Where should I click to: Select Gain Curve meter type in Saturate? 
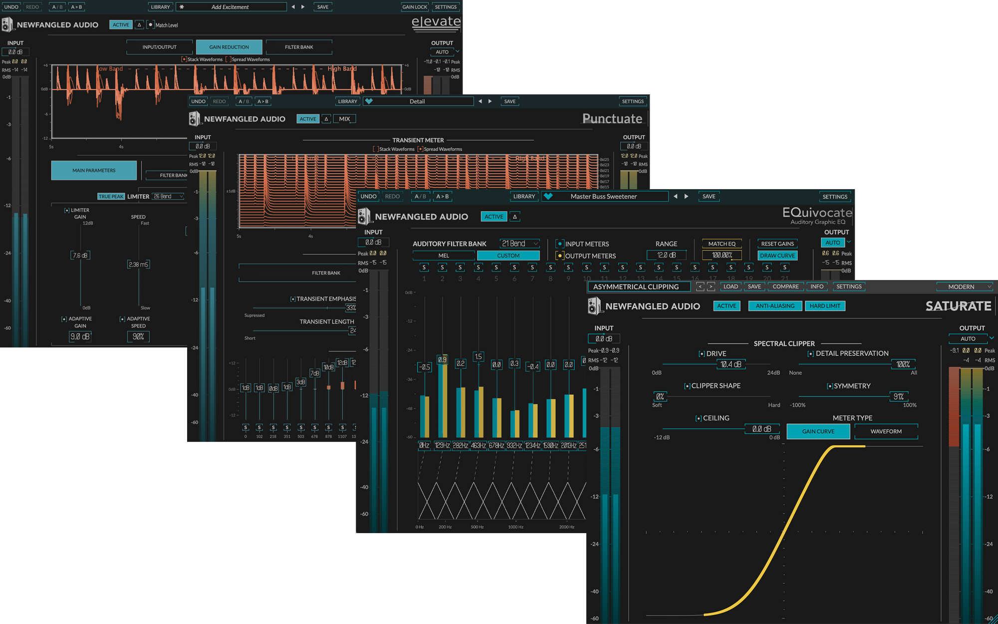click(818, 431)
